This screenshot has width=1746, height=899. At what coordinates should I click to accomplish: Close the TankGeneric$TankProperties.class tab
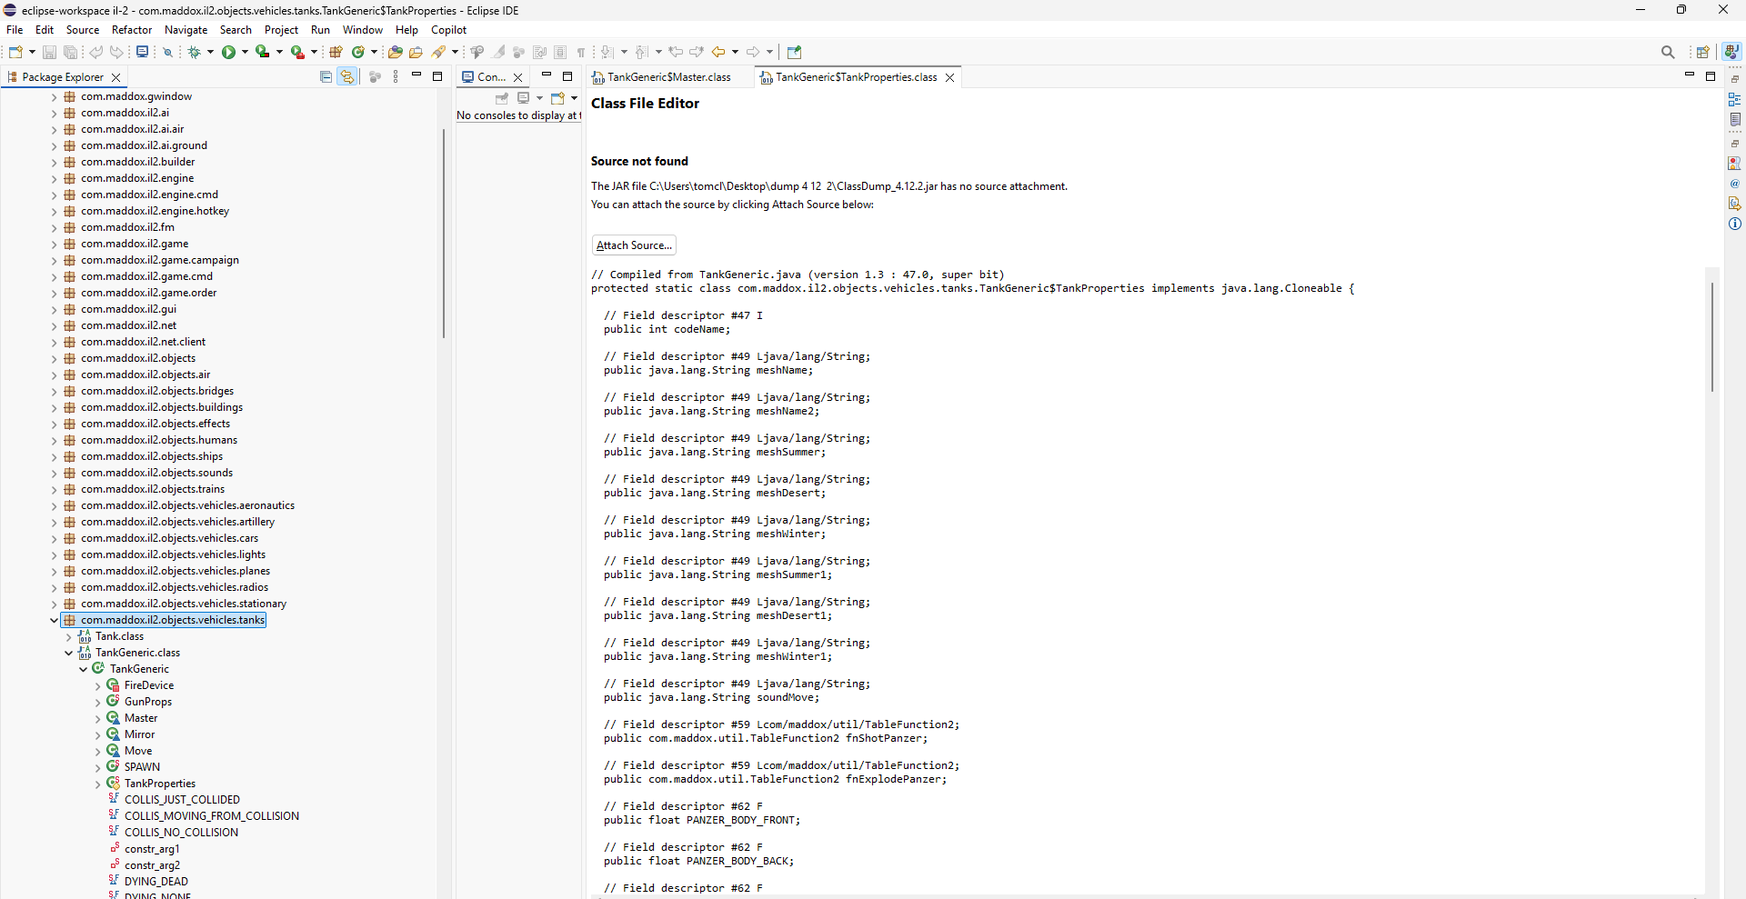(x=949, y=77)
